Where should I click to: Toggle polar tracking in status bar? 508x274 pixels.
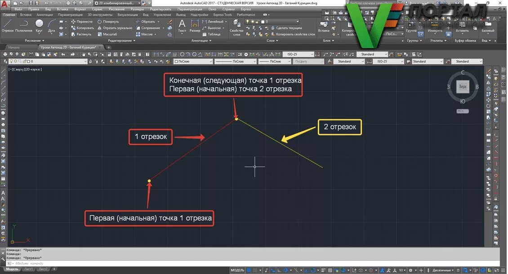click(286, 270)
